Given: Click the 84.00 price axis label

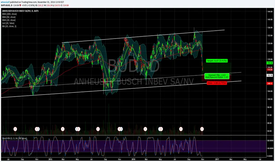Looking at the screenshot, I should (x=270, y=131).
